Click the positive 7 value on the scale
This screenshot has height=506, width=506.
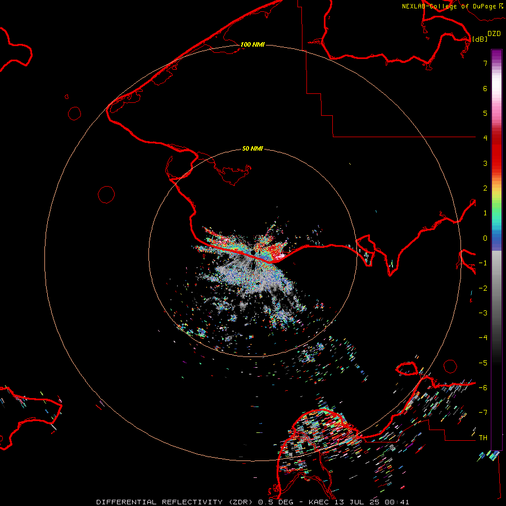pos(485,63)
